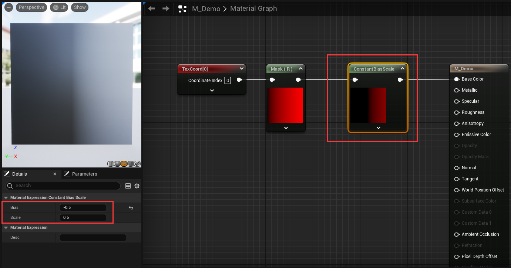Click the Scale value input field
Viewport: 511px width, 268px height.
click(x=83, y=218)
